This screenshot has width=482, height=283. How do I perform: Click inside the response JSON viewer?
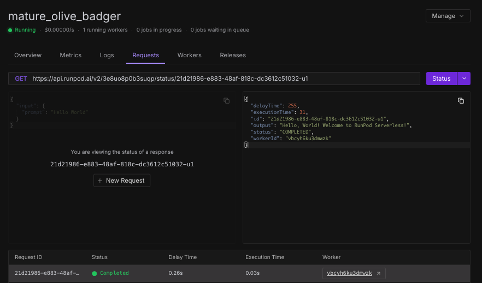[356, 191]
